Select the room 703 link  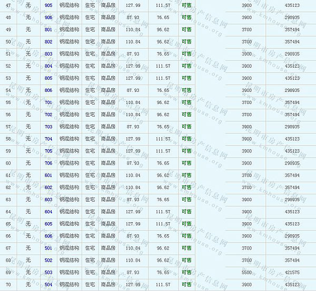[x=48, y=127]
